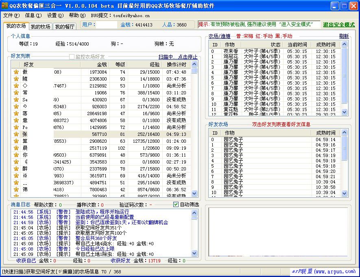Screen dimensions: 360x277
Task: Click the friend list scroll down arrow
Action: click(x=194, y=194)
